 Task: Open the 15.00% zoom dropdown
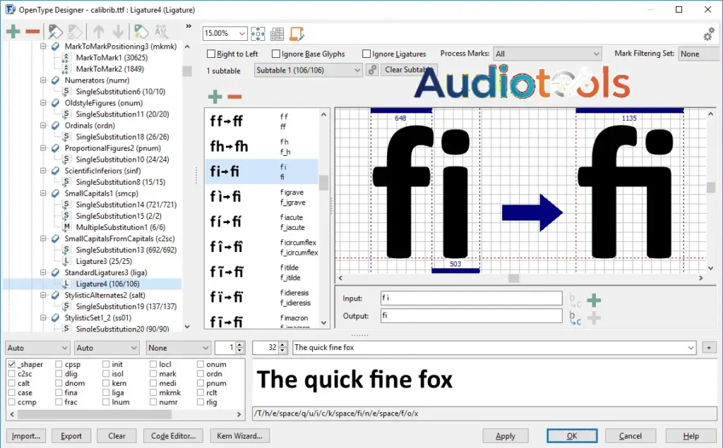(x=242, y=34)
